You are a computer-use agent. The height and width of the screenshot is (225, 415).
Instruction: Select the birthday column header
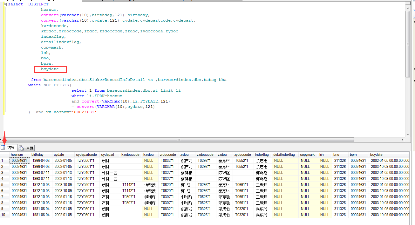(41, 155)
